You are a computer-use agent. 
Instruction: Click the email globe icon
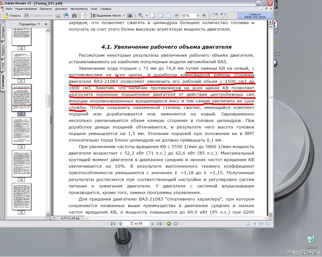66,16
